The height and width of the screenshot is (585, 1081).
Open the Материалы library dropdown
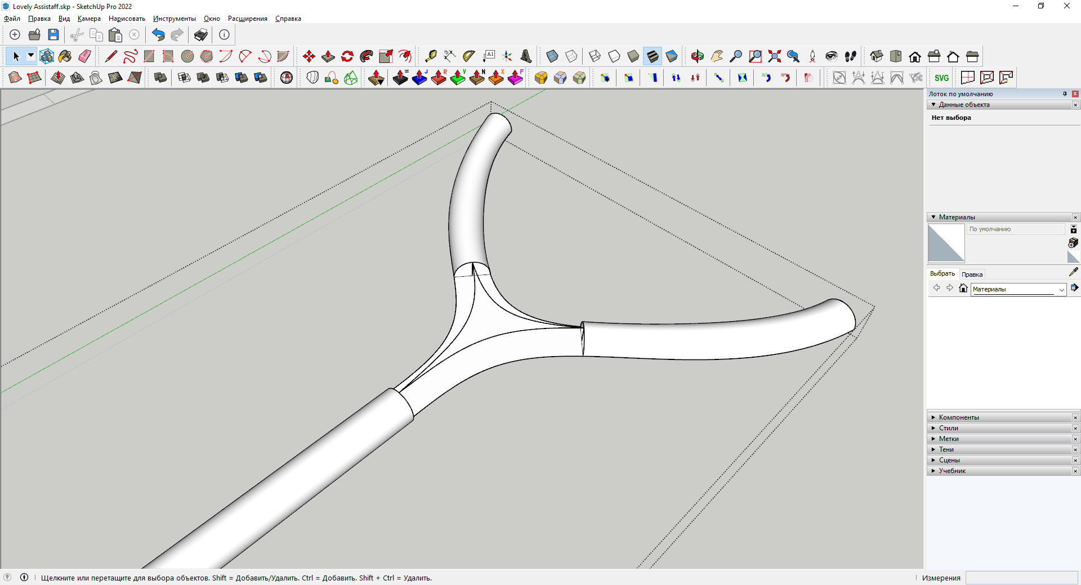click(x=1061, y=289)
